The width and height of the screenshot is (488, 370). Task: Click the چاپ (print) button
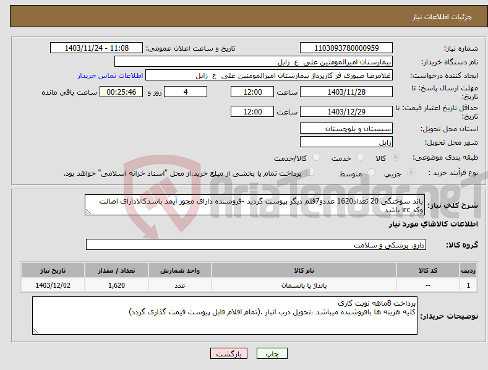coord(272,353)
